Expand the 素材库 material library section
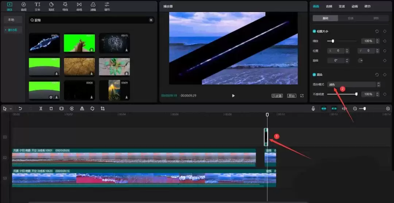Viewport: 394px width, 203px height. (13, 30)
